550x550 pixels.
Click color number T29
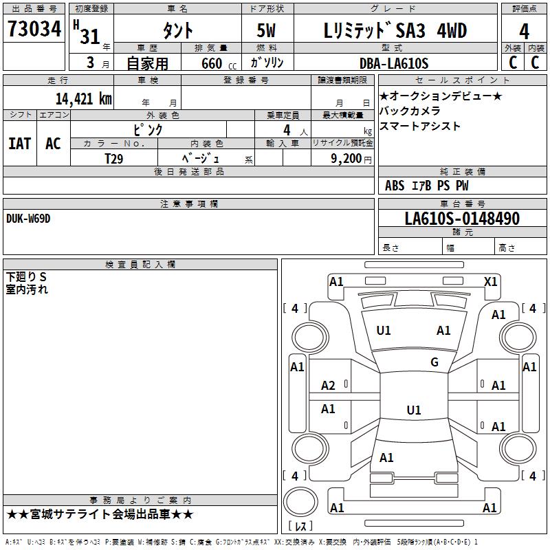[x=114, y=159]
